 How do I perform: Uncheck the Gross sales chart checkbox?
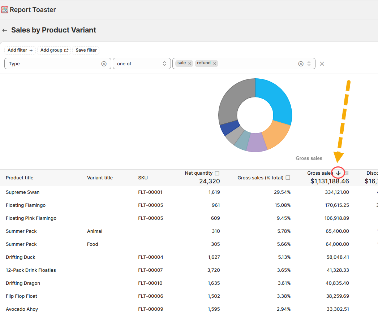tap(347, 173)
